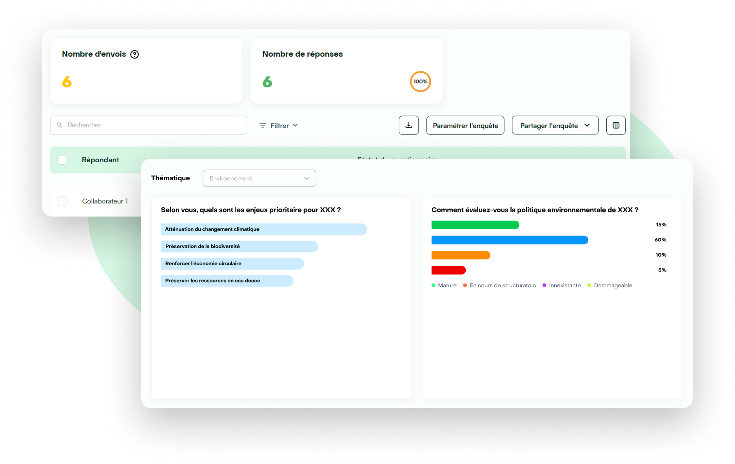Tick the Collaborateur 1 checkbox

coord(63,201)
